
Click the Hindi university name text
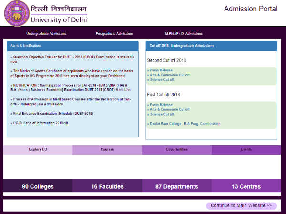[x=59, y=9]
